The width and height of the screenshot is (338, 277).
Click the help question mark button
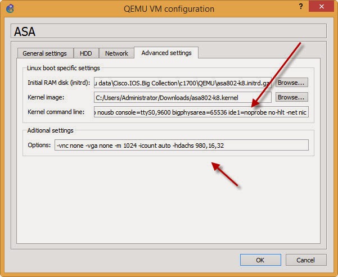301,6
